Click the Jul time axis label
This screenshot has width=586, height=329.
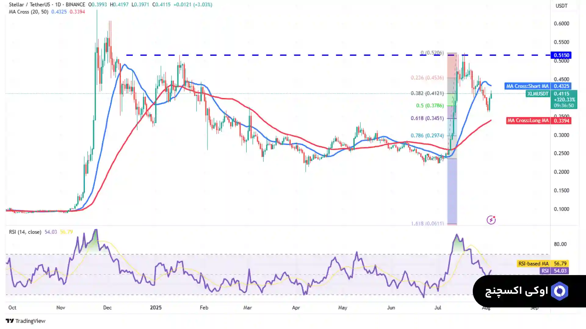tap(438, 307)
